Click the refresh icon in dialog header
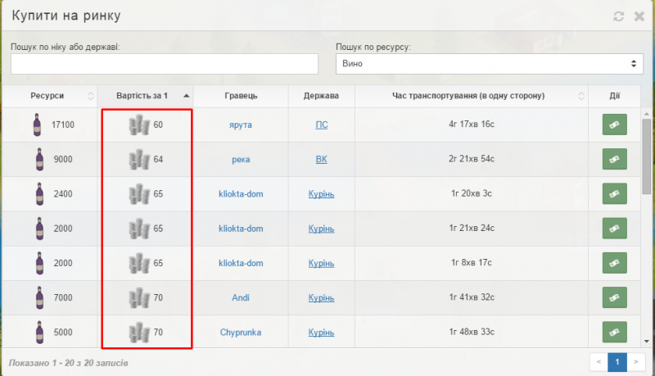This screenshot has width=655, height=376. (x=619, y=16)
